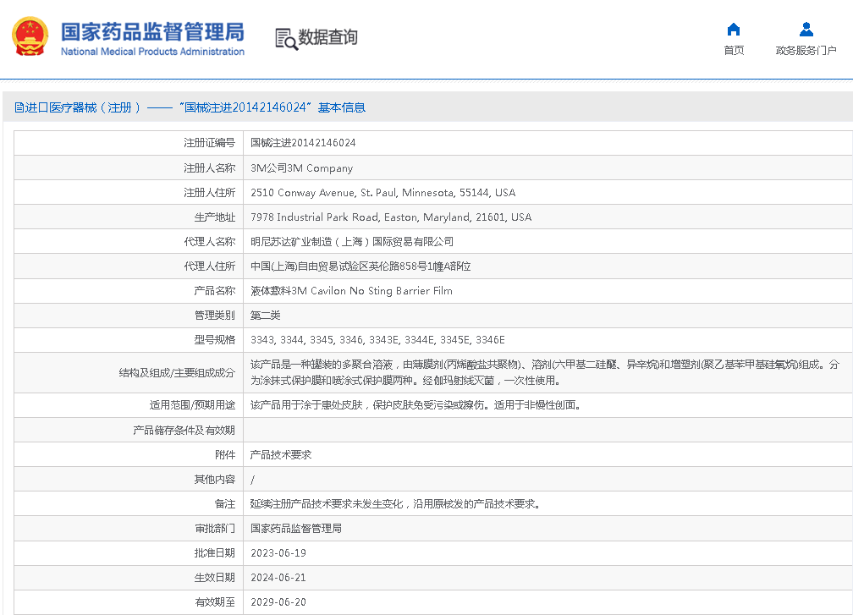Viewport: 853px width, 615px height.
Task: Click the 生效日期 row label
Action: tap(215, 578)
